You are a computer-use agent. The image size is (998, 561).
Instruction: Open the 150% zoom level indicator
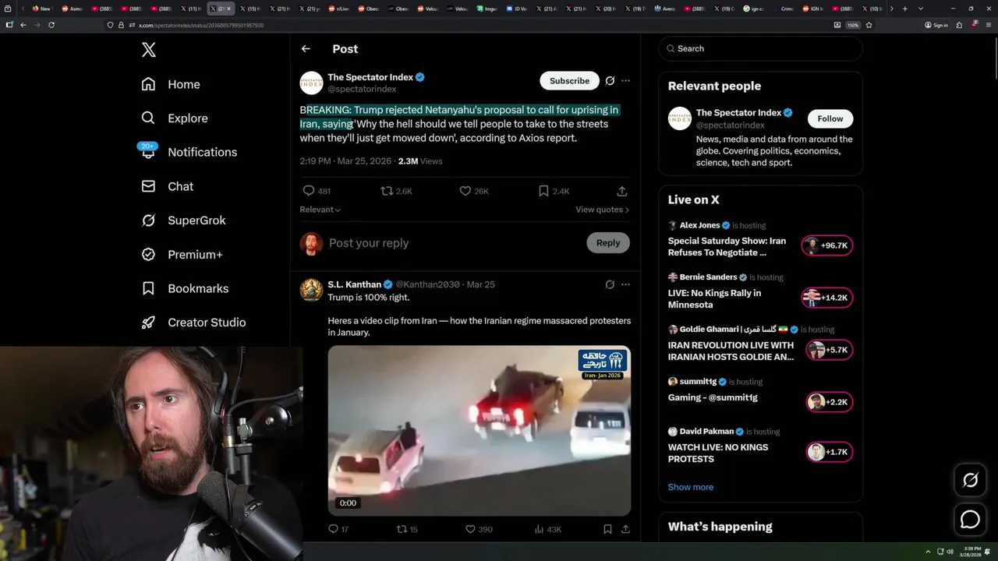pos(853,25)
